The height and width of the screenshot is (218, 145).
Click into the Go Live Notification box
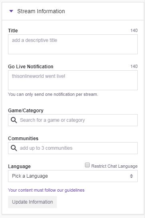(x=73, y=80)
